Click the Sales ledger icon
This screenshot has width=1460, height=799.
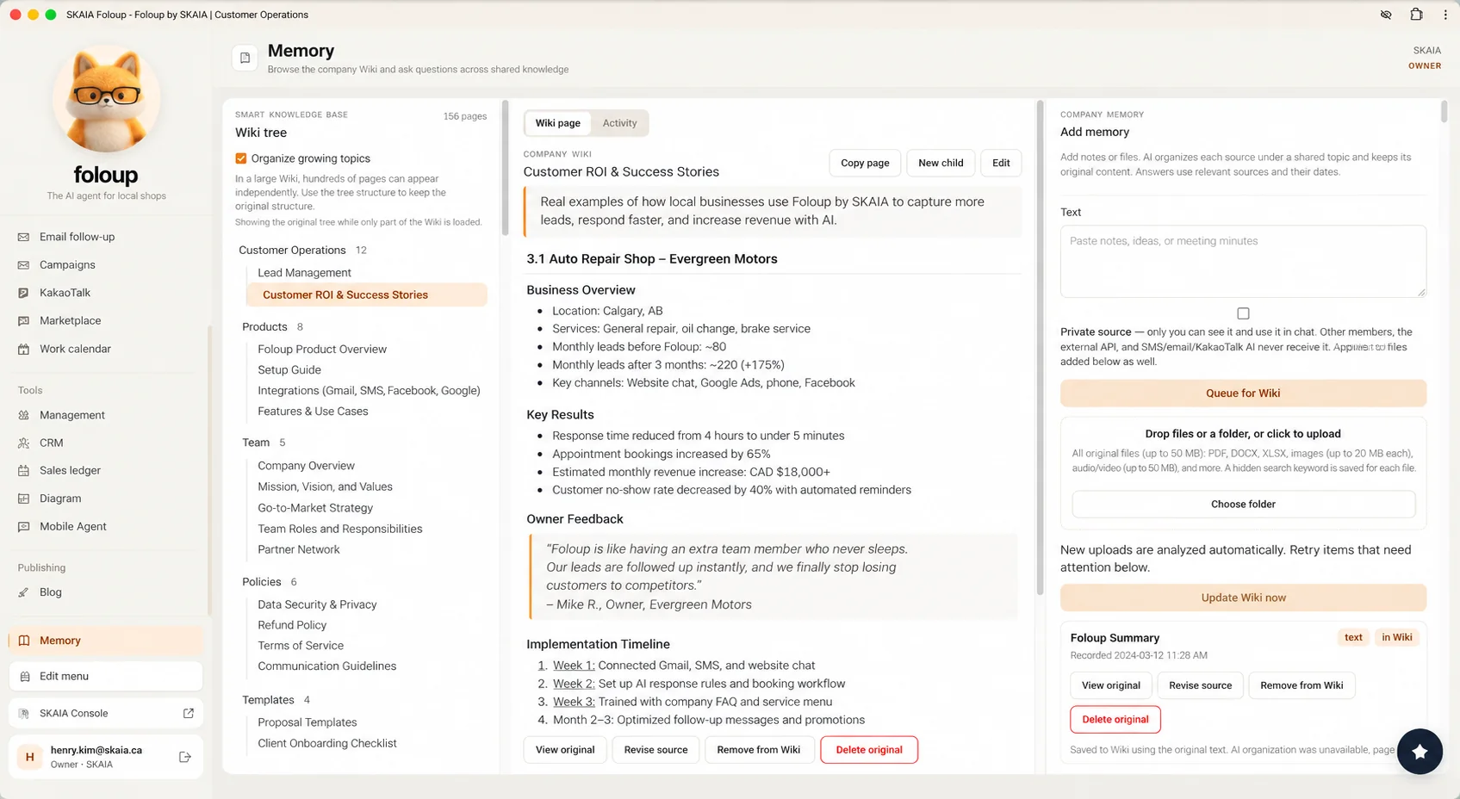click(x=23, y=470)
